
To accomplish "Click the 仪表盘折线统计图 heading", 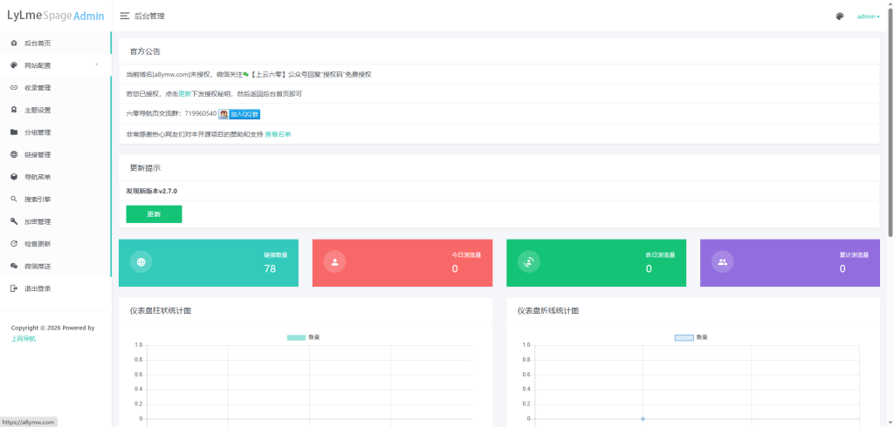I will pos(548,311).
